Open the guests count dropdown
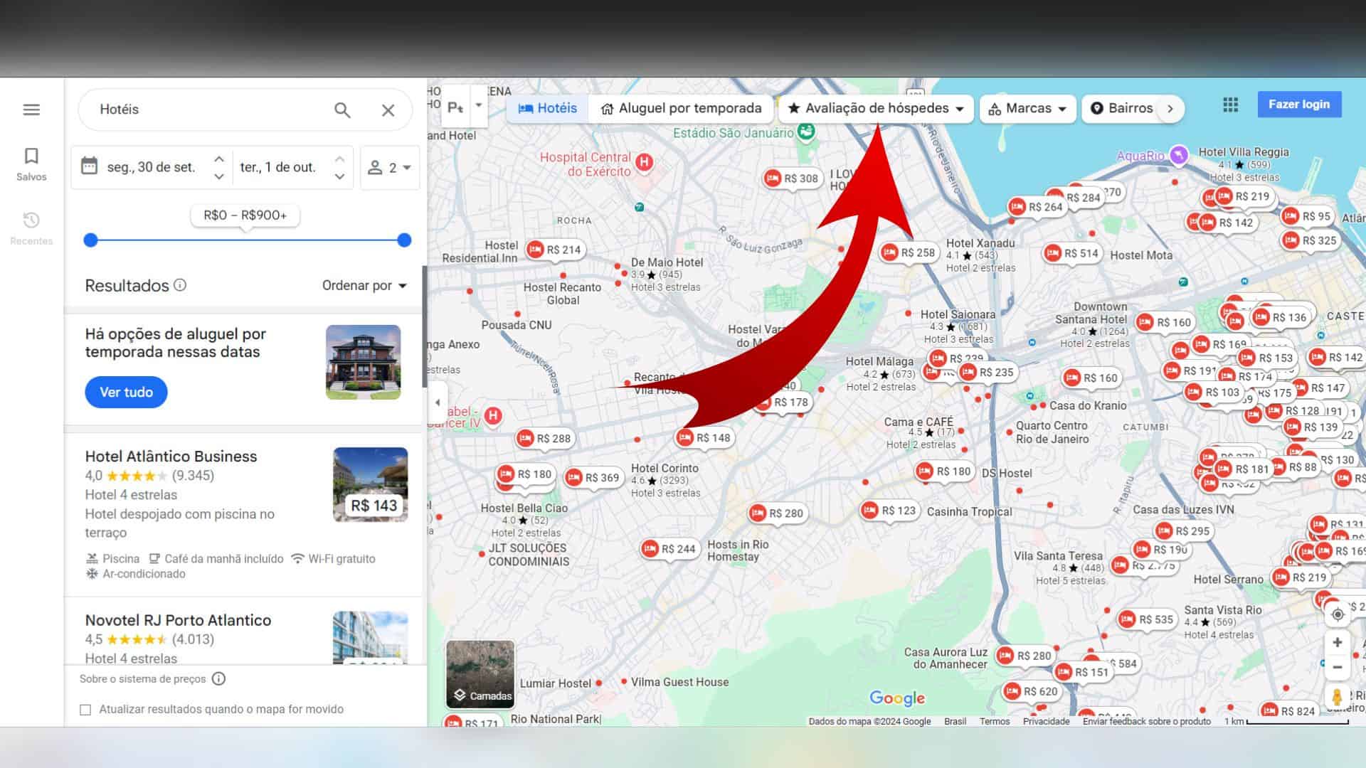Viewport: 1366px width, 768px height. 389,168
